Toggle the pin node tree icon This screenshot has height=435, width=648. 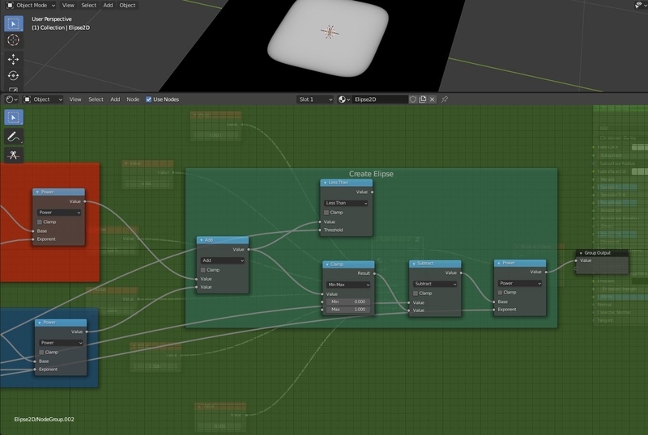[x=445, y=99]
